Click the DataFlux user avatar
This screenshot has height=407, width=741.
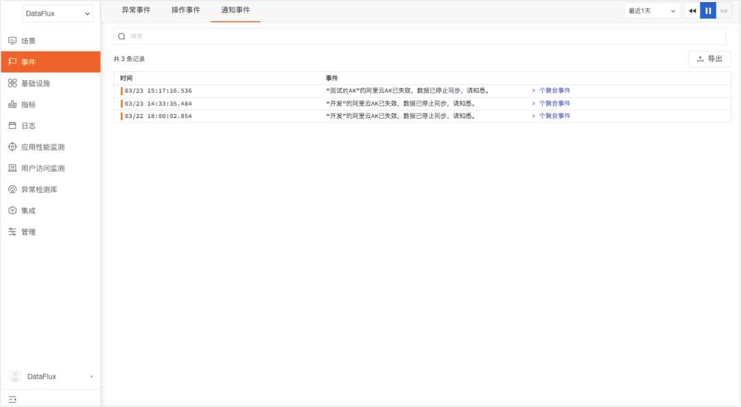15,376
